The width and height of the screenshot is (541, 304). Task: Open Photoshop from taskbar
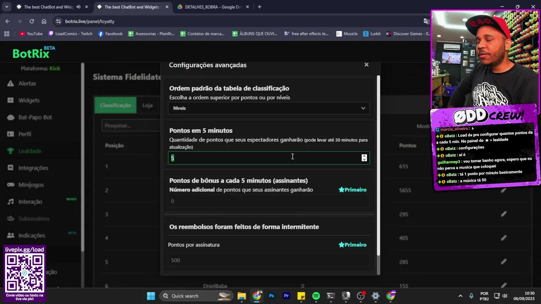[271, 296]
